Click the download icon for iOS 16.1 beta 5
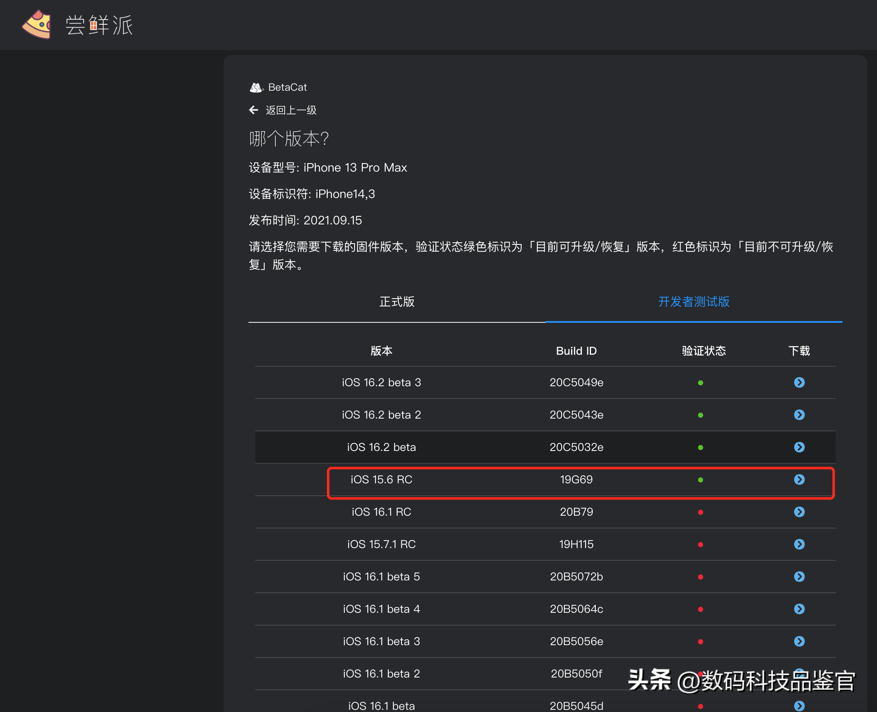 [799, 577]
